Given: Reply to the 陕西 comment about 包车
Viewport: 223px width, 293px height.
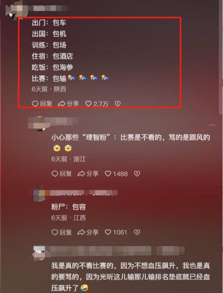Looking at the screenshot, I should coord(42,104).
